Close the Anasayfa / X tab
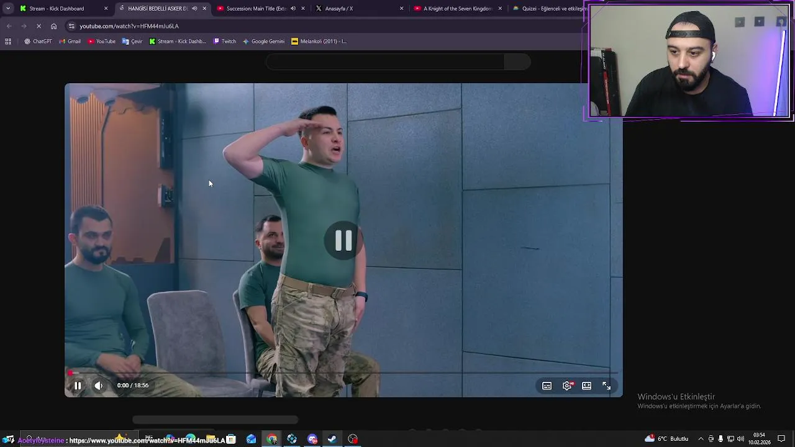The height and width of the screenshot is (447, 795). pos(401,9)
